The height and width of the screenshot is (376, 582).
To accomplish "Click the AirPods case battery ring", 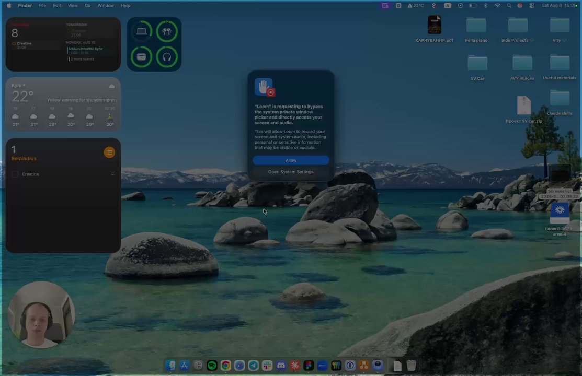I will tap(141, 57).
